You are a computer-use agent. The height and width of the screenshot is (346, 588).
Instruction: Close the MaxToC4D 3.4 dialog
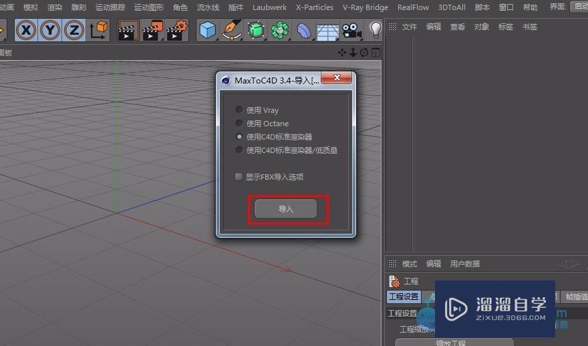coord(337,77)
